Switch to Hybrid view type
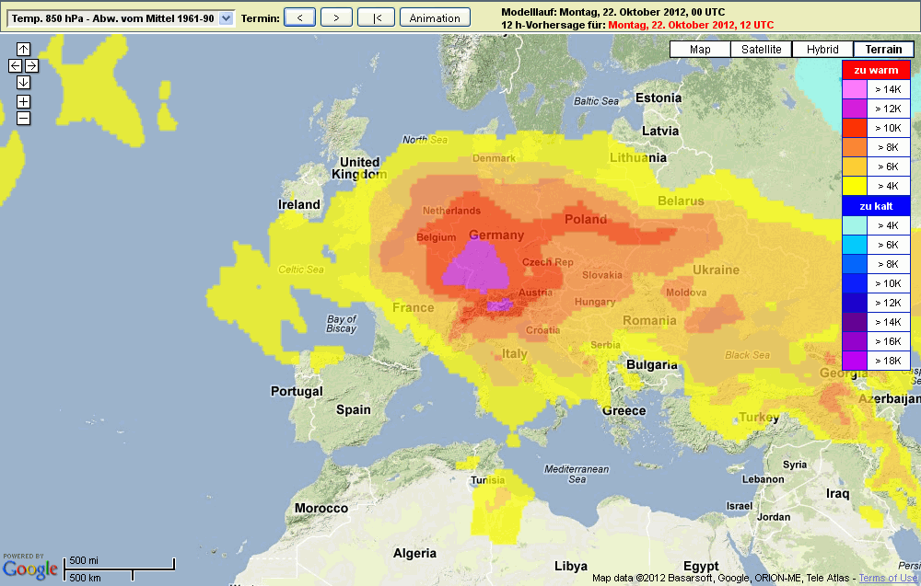 coord(822,50)
